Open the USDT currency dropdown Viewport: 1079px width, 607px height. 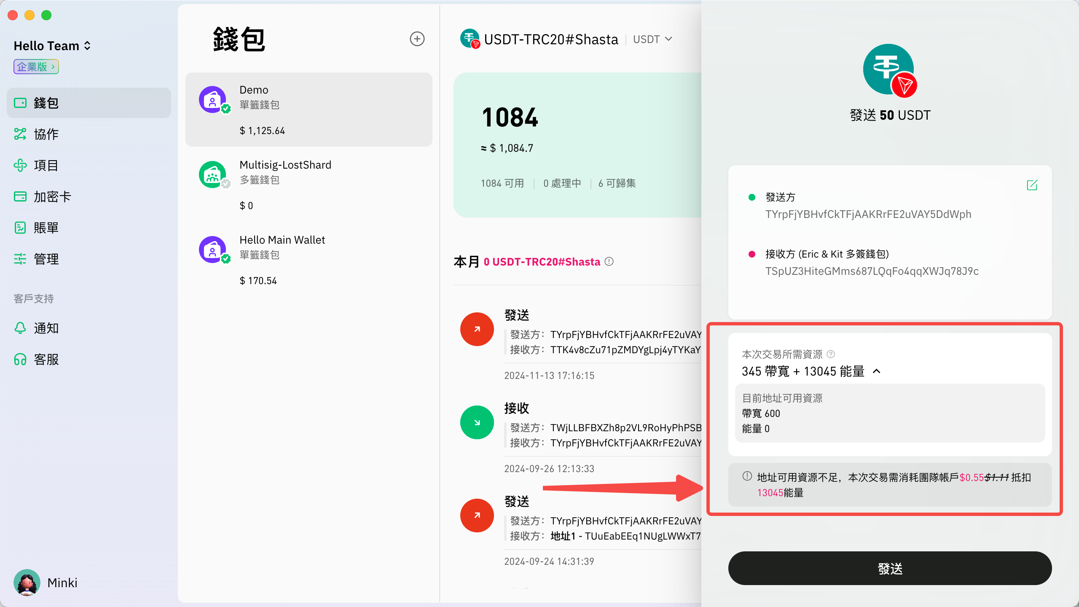(x=652, y=39)
